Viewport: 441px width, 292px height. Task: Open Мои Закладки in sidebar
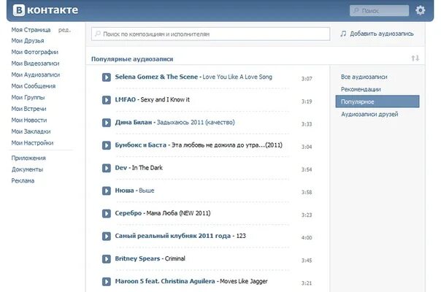(x=31, y=131)
